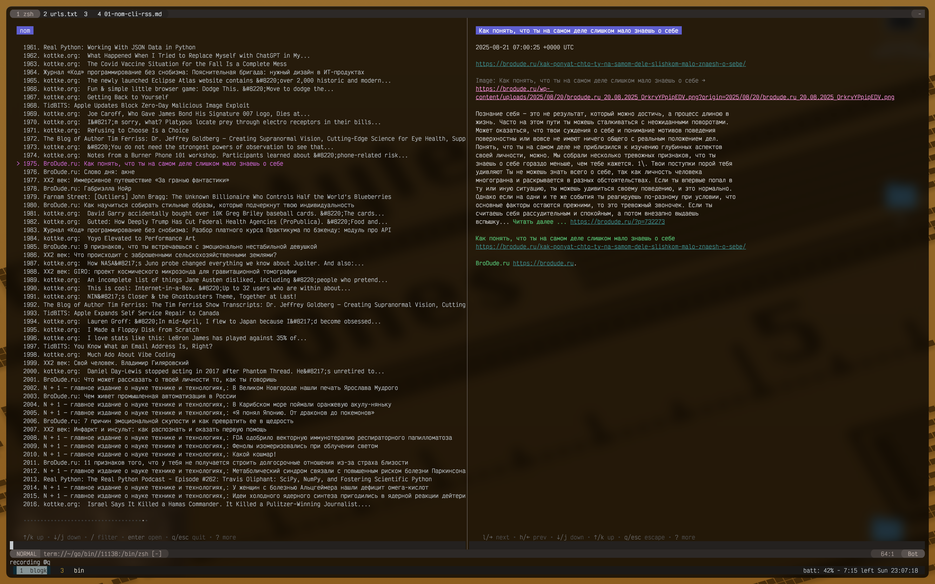
Task: Select item 1969 Joe Caroff 007 Logo
Action: coord(166,114)
